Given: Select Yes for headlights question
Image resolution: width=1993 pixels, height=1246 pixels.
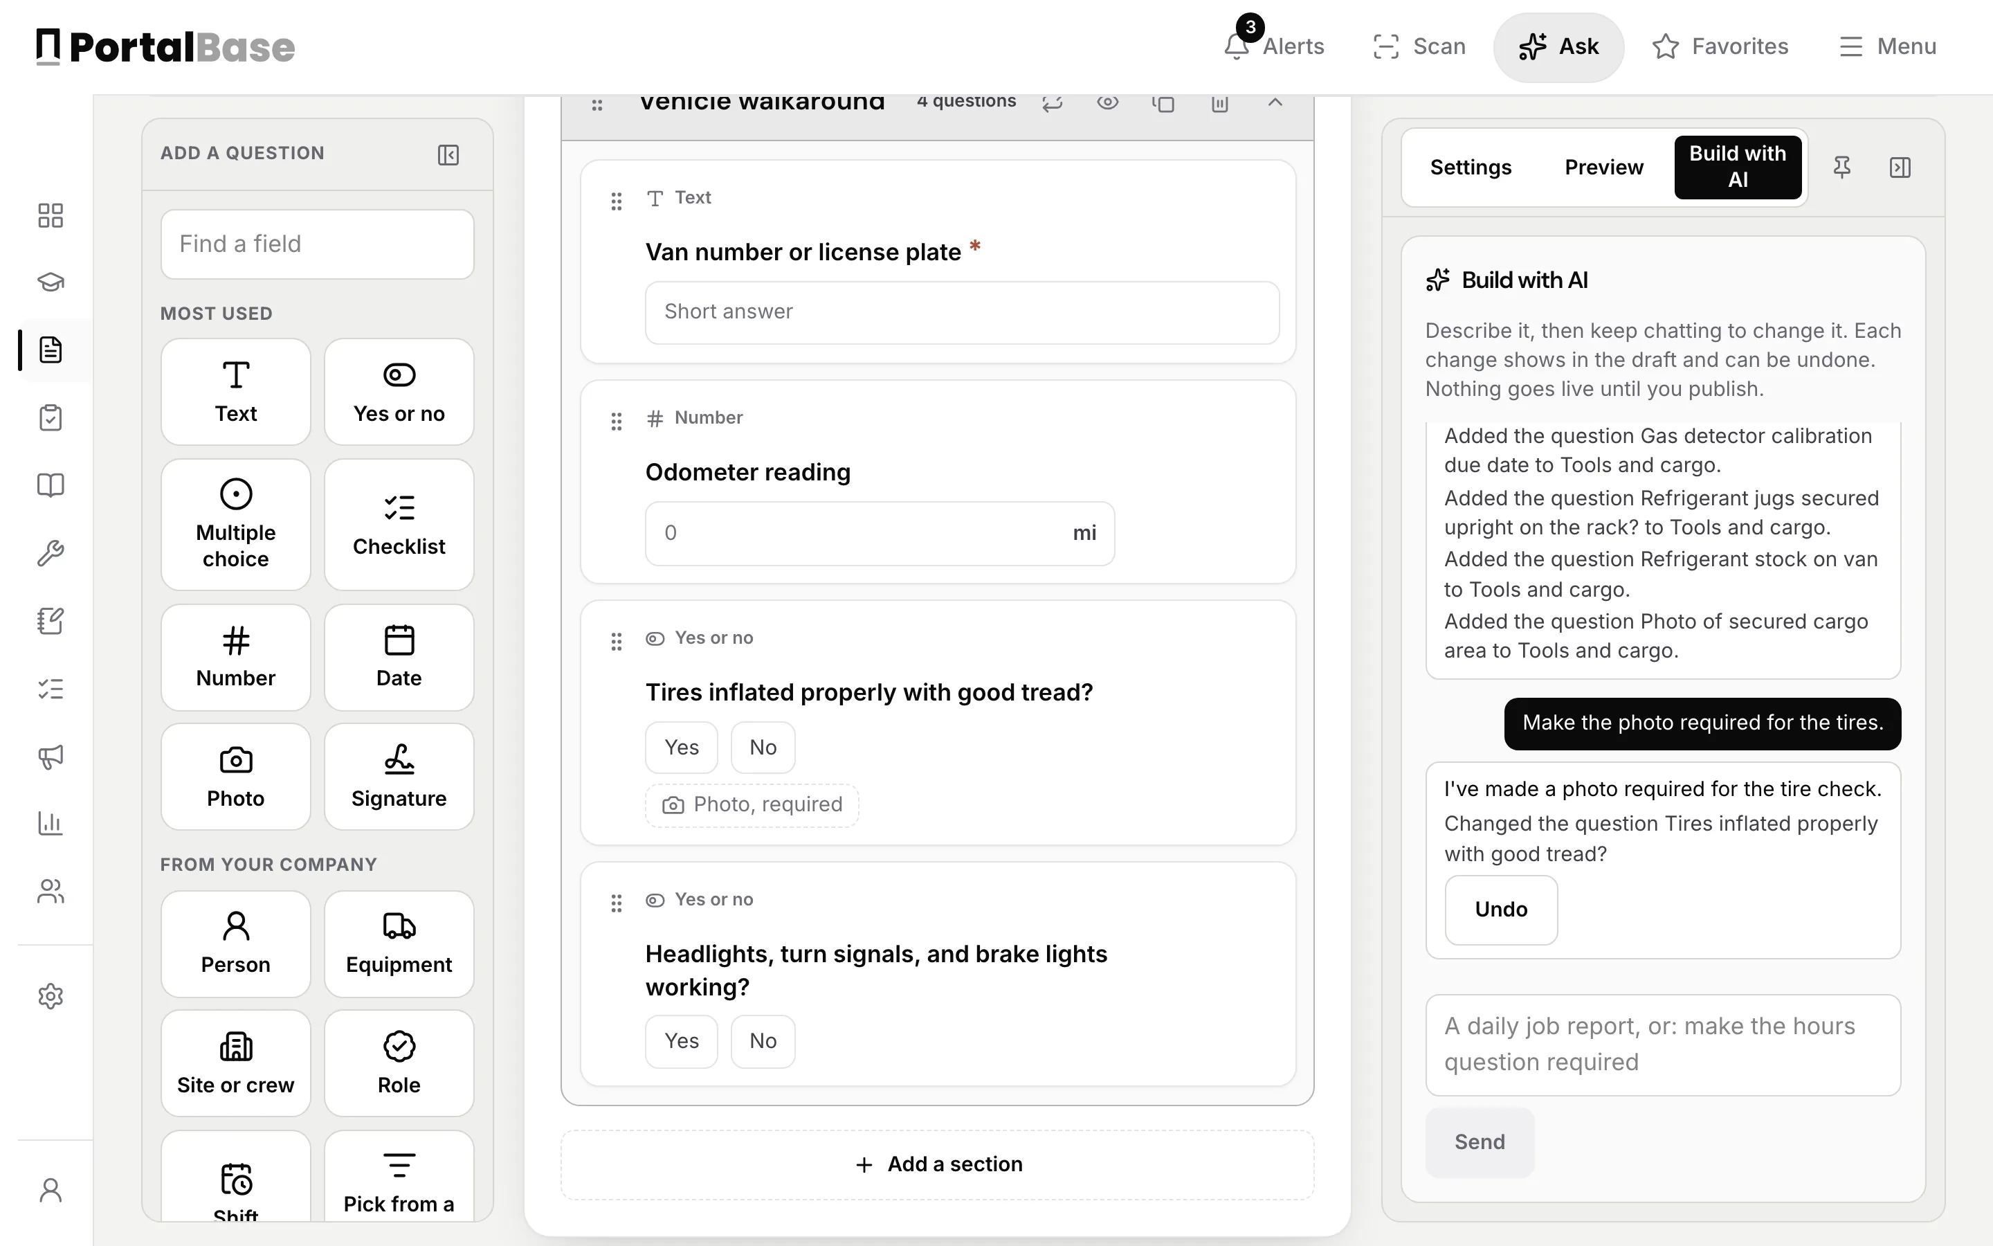Looking at the screenshot, I should click(681, 1041).
